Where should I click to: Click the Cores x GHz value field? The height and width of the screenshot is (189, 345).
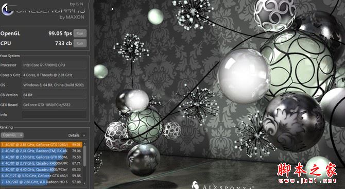(54, 75)
